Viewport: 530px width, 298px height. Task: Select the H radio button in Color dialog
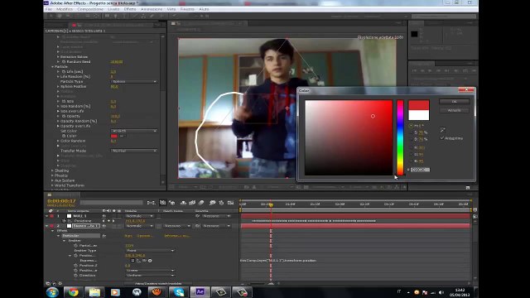pos(411,126)
